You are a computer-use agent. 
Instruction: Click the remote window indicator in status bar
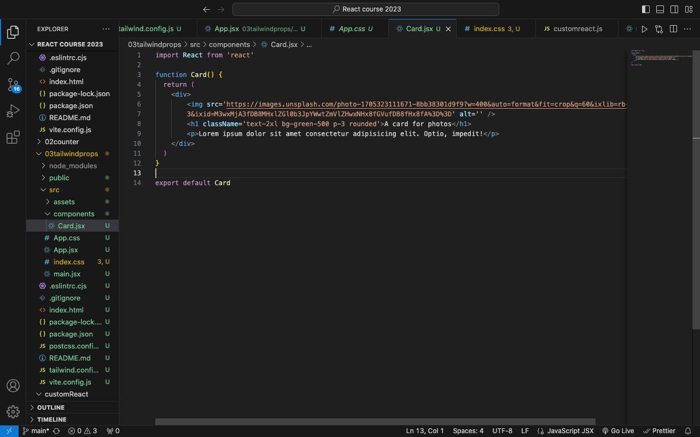pos(9,431)
